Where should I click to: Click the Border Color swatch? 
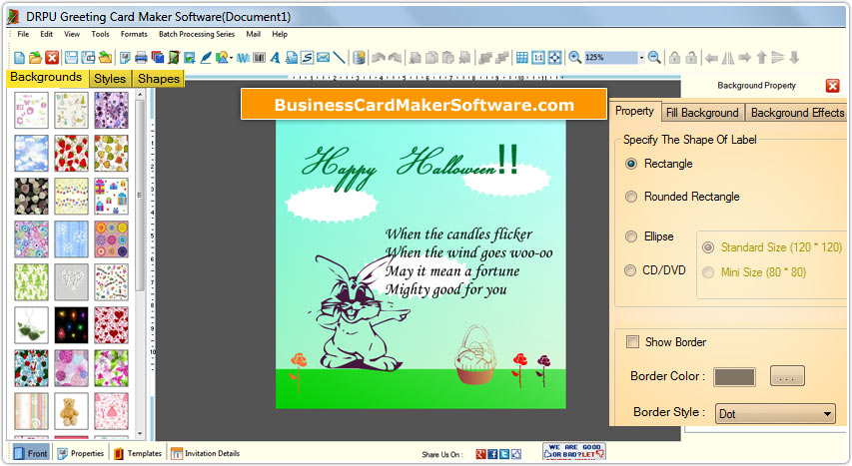[x=734, y=376]
